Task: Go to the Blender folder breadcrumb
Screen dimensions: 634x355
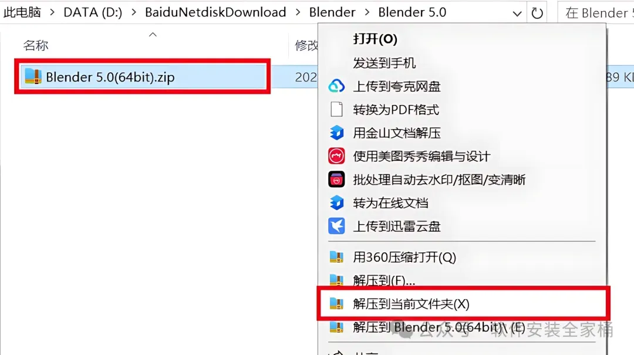Action: pyautogui.click(x=332, y=12)
